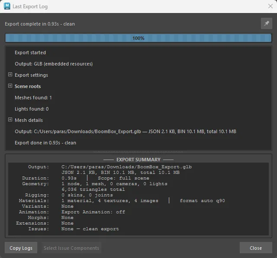Click the Maya app icon in title bar
Viewport: 277px width, 258px height.
[x=7, y=7]
